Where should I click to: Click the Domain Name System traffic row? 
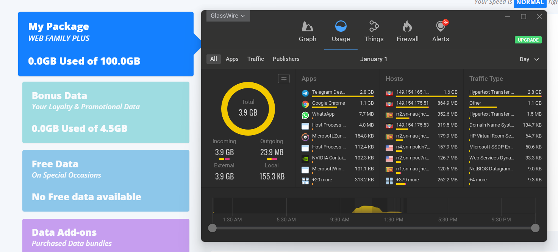click(505, 125)
